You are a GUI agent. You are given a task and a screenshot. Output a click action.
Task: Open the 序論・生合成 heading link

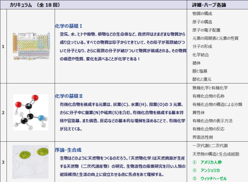(x=68, y=150)
